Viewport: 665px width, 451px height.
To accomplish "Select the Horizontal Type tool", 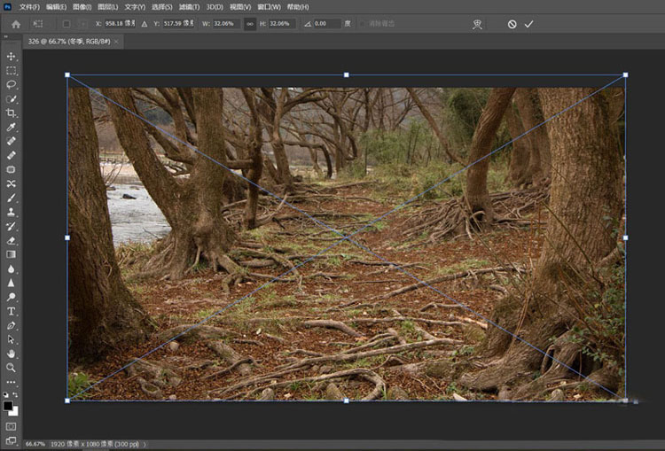I will point(12,311).
